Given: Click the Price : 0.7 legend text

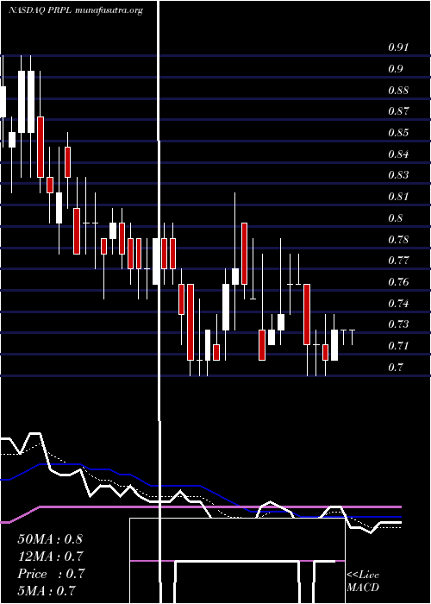Looking at the screenshot, I should (51, 574).
